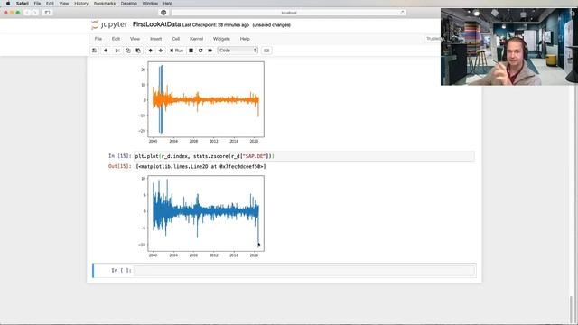
Task: Run the current cell
Action: point(177,51)
